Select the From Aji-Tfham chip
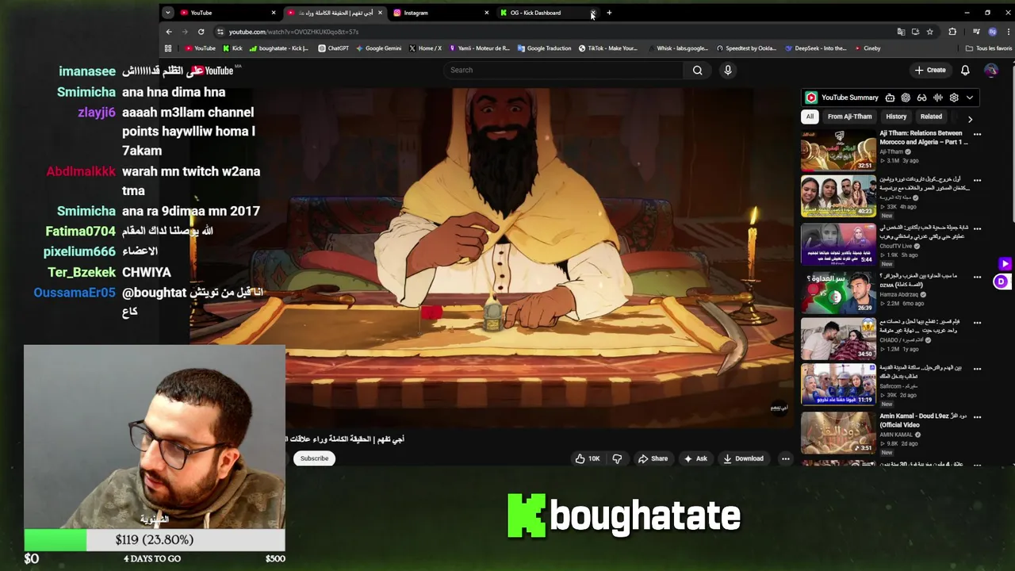 point(849,117)
